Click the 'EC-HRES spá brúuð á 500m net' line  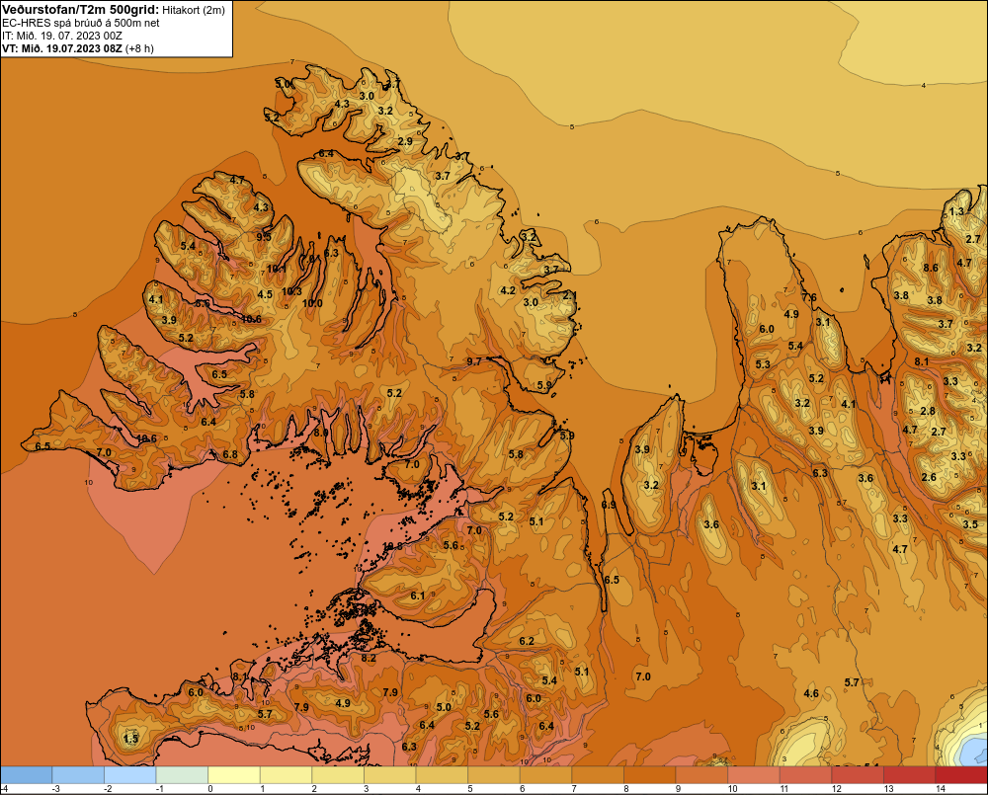click(x=81, y=23)
